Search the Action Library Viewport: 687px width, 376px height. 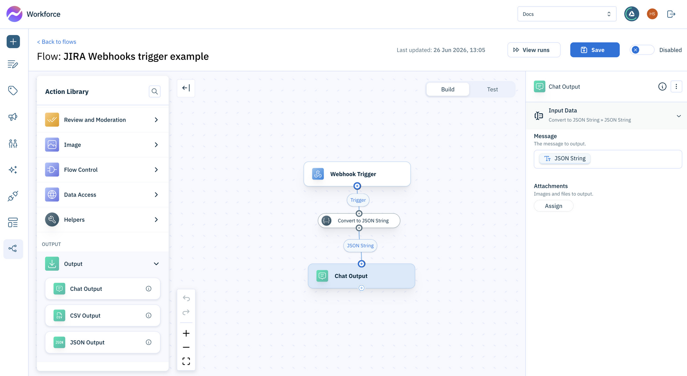tap(155, 91)
